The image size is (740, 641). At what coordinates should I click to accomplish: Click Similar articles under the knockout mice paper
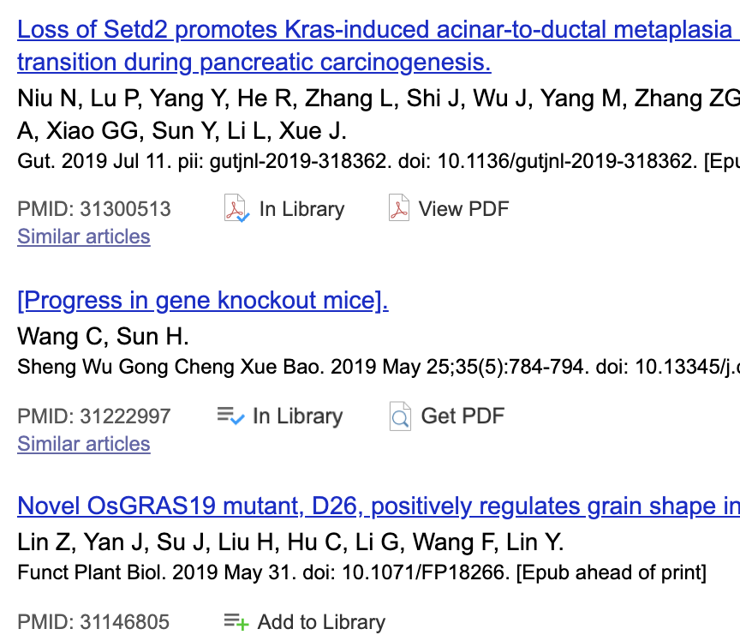pos(83,444)
